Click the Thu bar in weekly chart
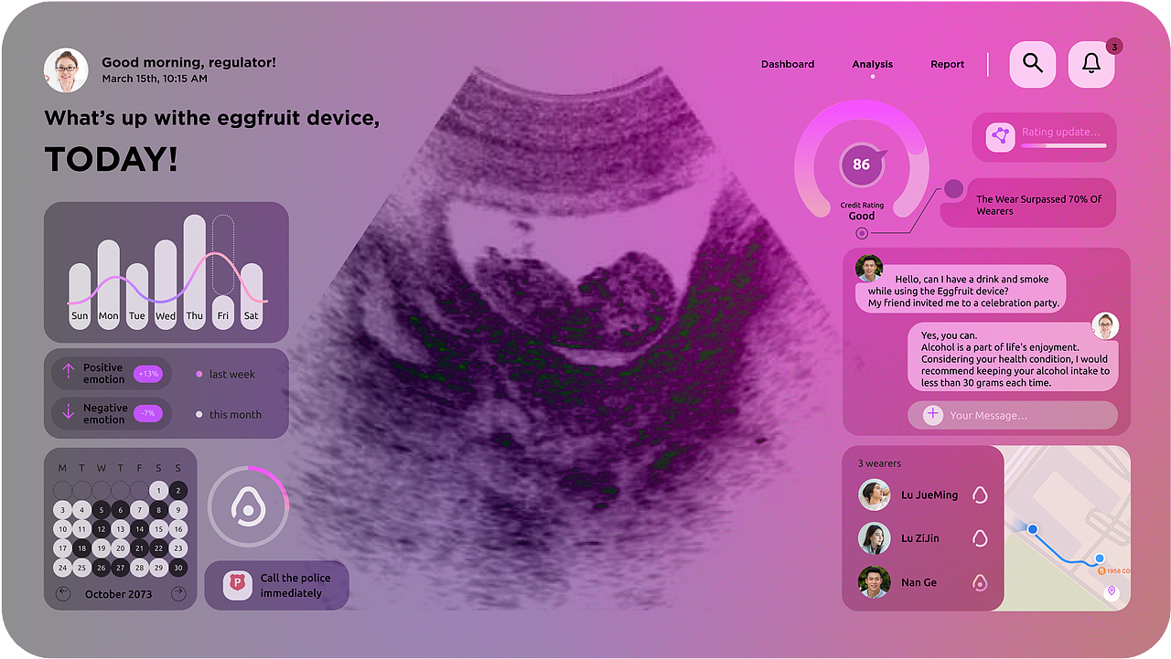This screenshot has height=659, width=1171. coord(195,271)
